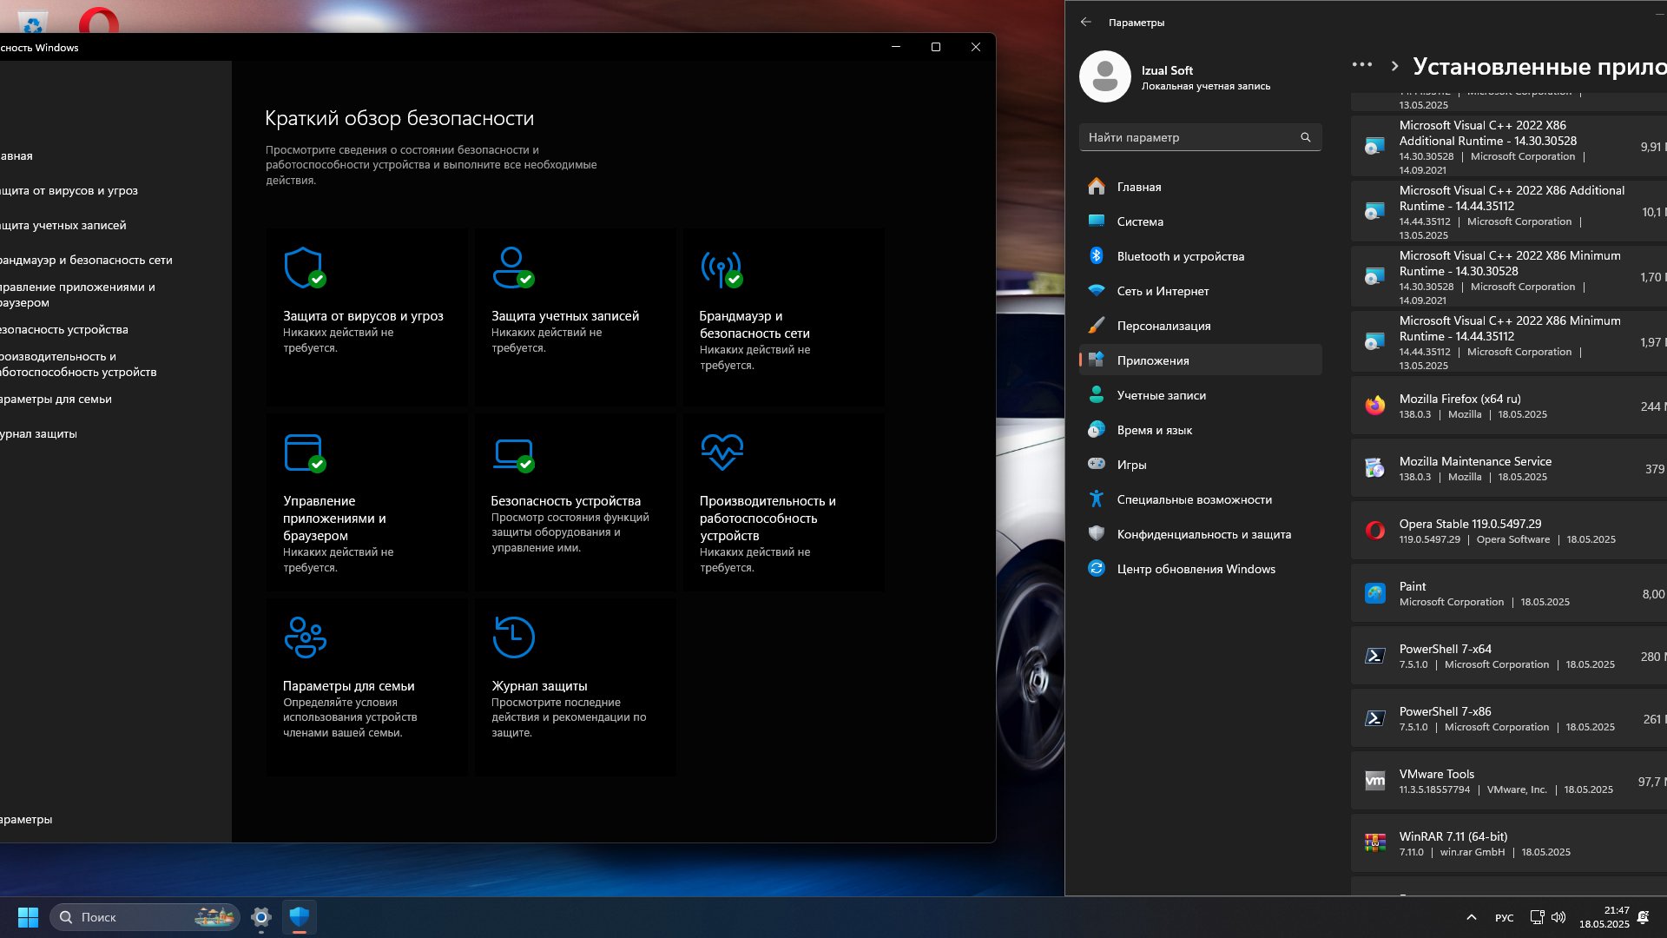Go back with the Settings arrow
The width and height of the screenshot is (1667, 938).
coord(1086,23)
